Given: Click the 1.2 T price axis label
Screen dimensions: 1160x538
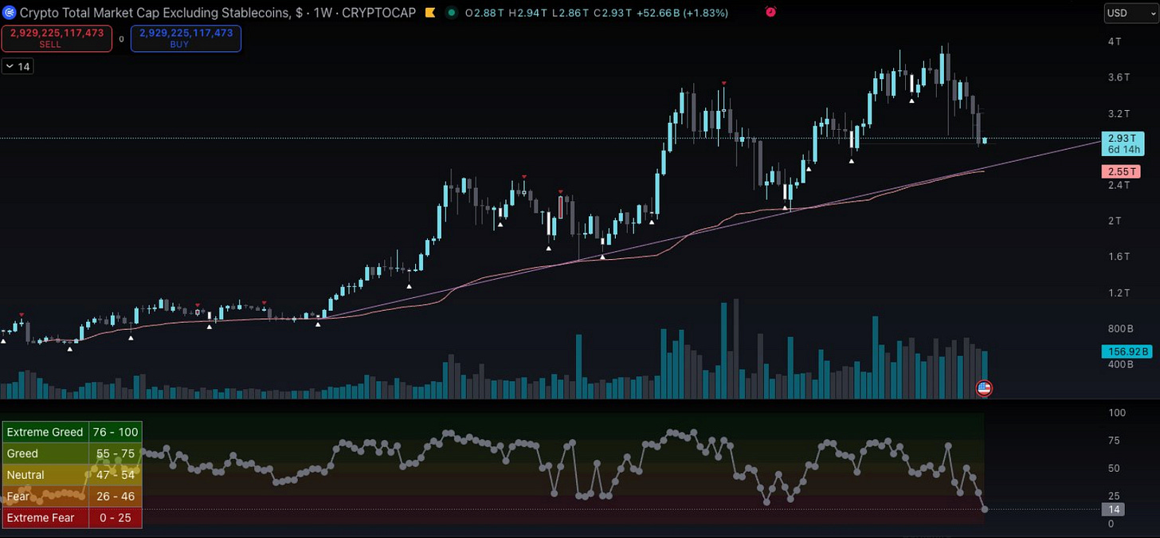Looking at the screenshot, I should click(1119, 293).
